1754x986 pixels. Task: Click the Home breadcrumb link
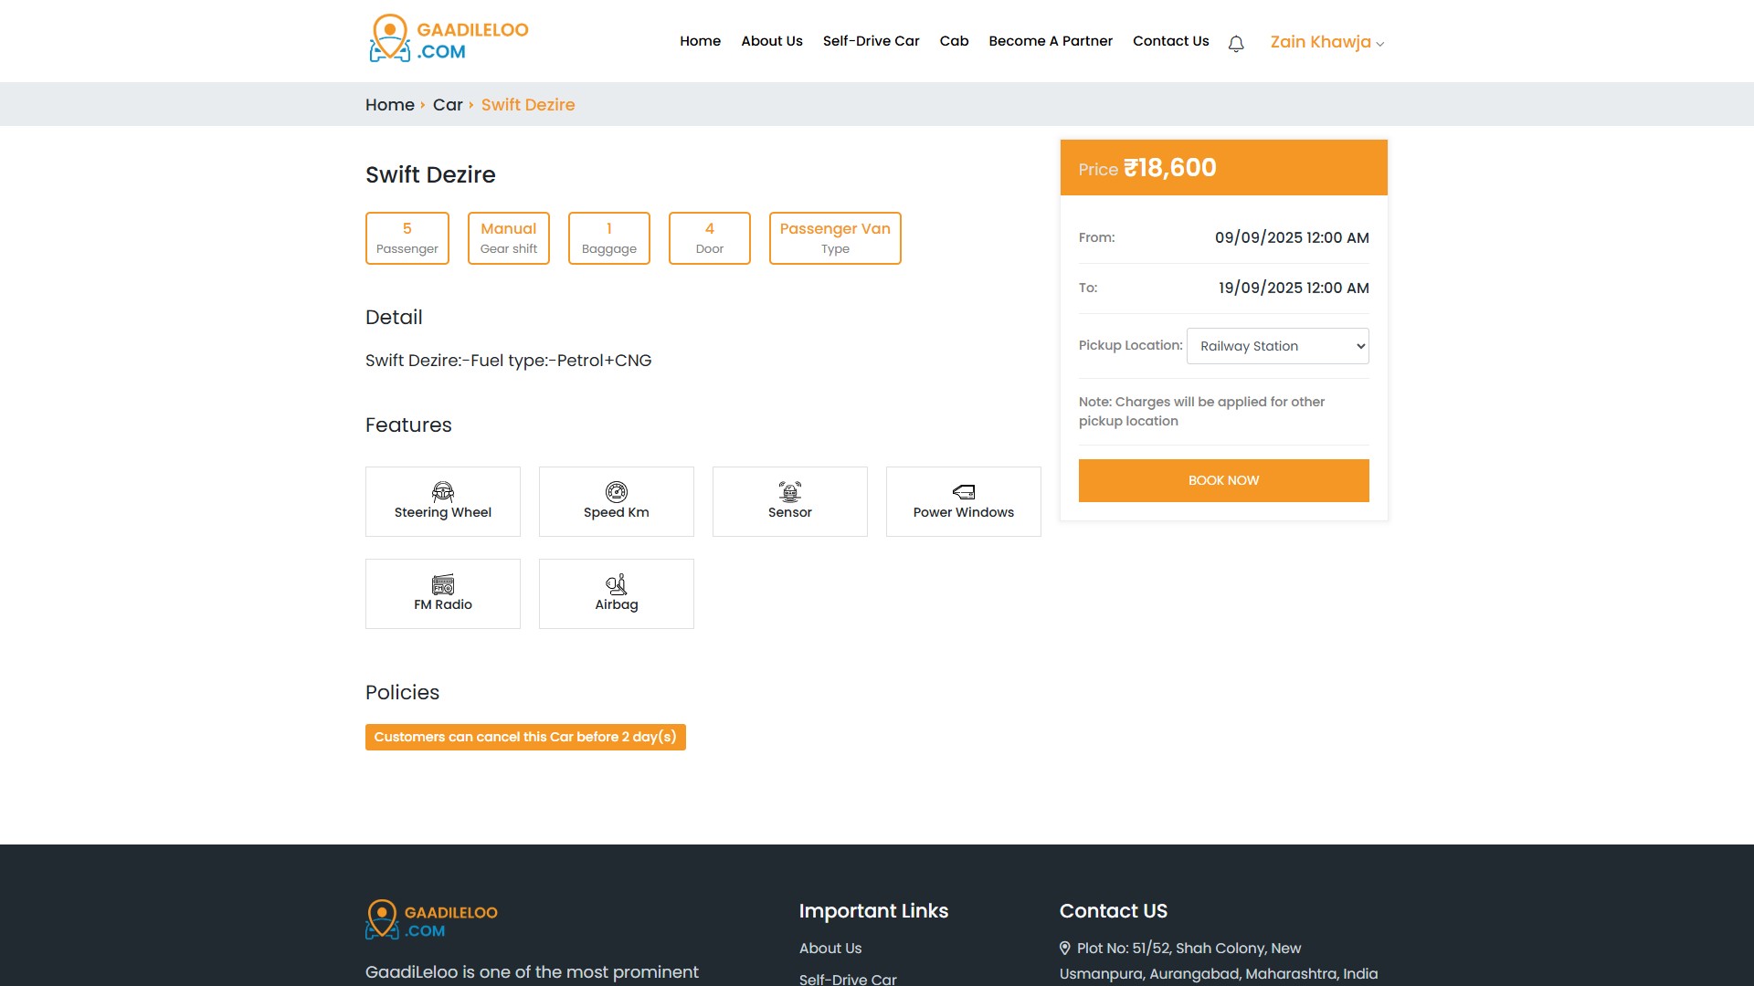click(390, 105)
